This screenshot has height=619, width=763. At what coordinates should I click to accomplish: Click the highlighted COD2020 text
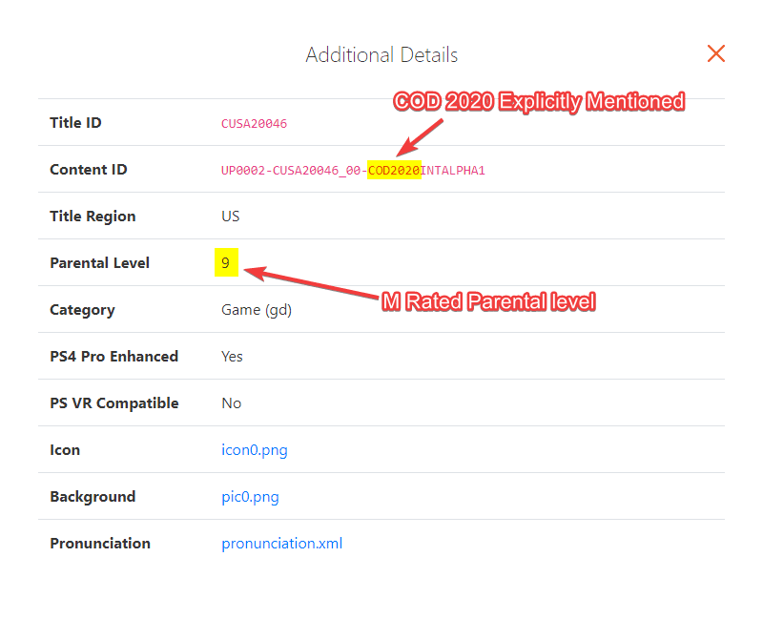tap(394, 171)
